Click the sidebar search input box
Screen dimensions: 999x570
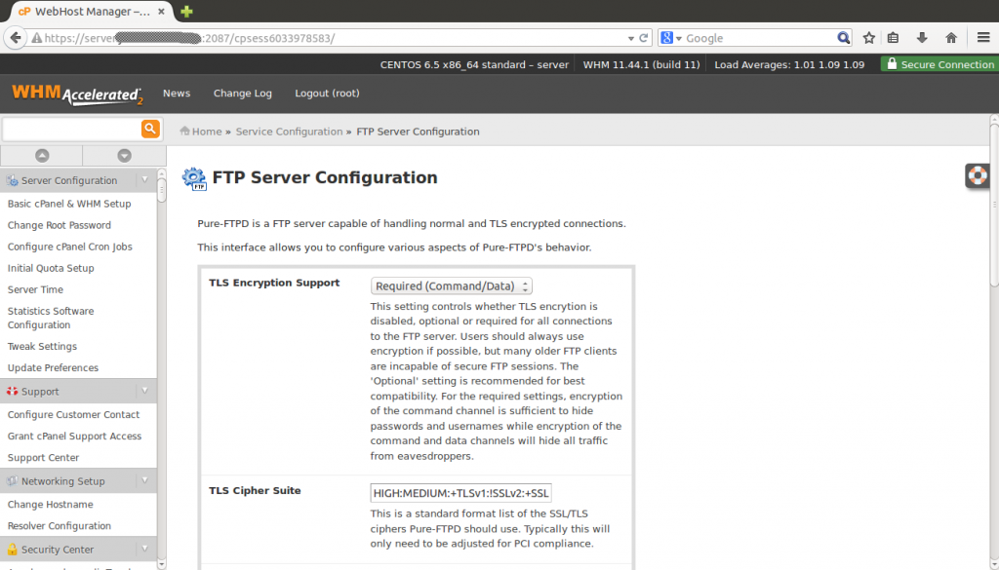[71, 129]
